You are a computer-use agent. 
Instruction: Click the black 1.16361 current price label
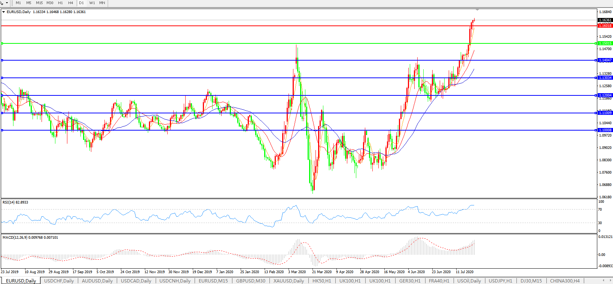point(605,20)
